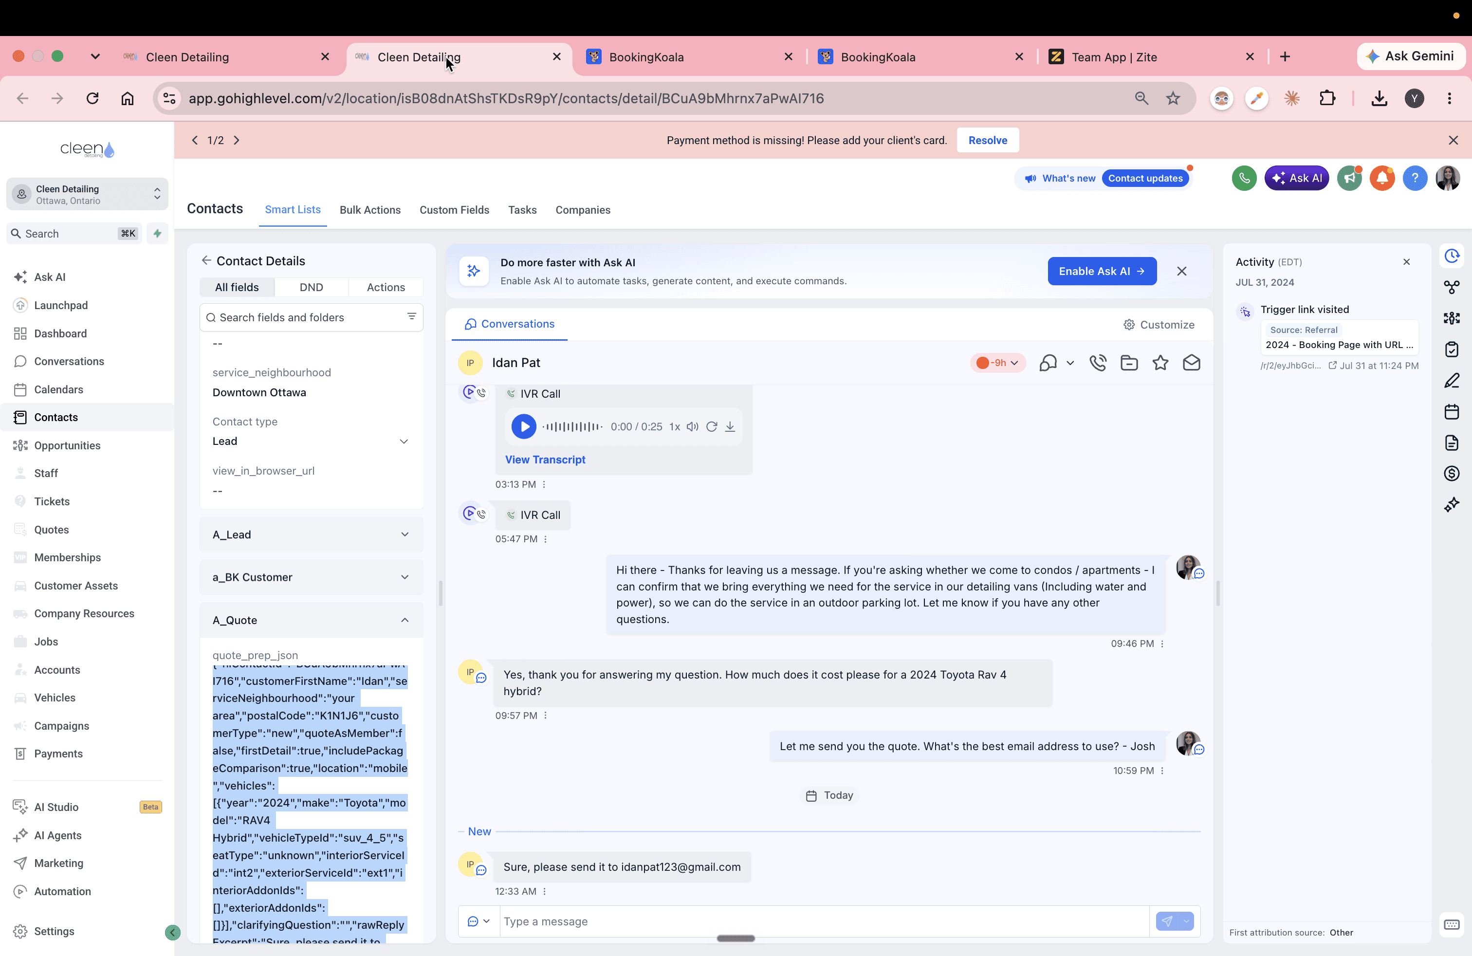Open the Tasks clipboard icon in right rail
Viewport: 1472px width, 956px height.
click(1452, 349)
